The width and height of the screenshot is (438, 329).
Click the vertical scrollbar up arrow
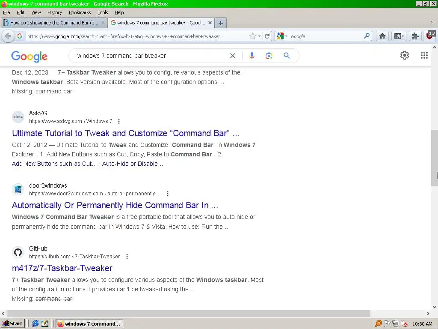tap(435, 47)
